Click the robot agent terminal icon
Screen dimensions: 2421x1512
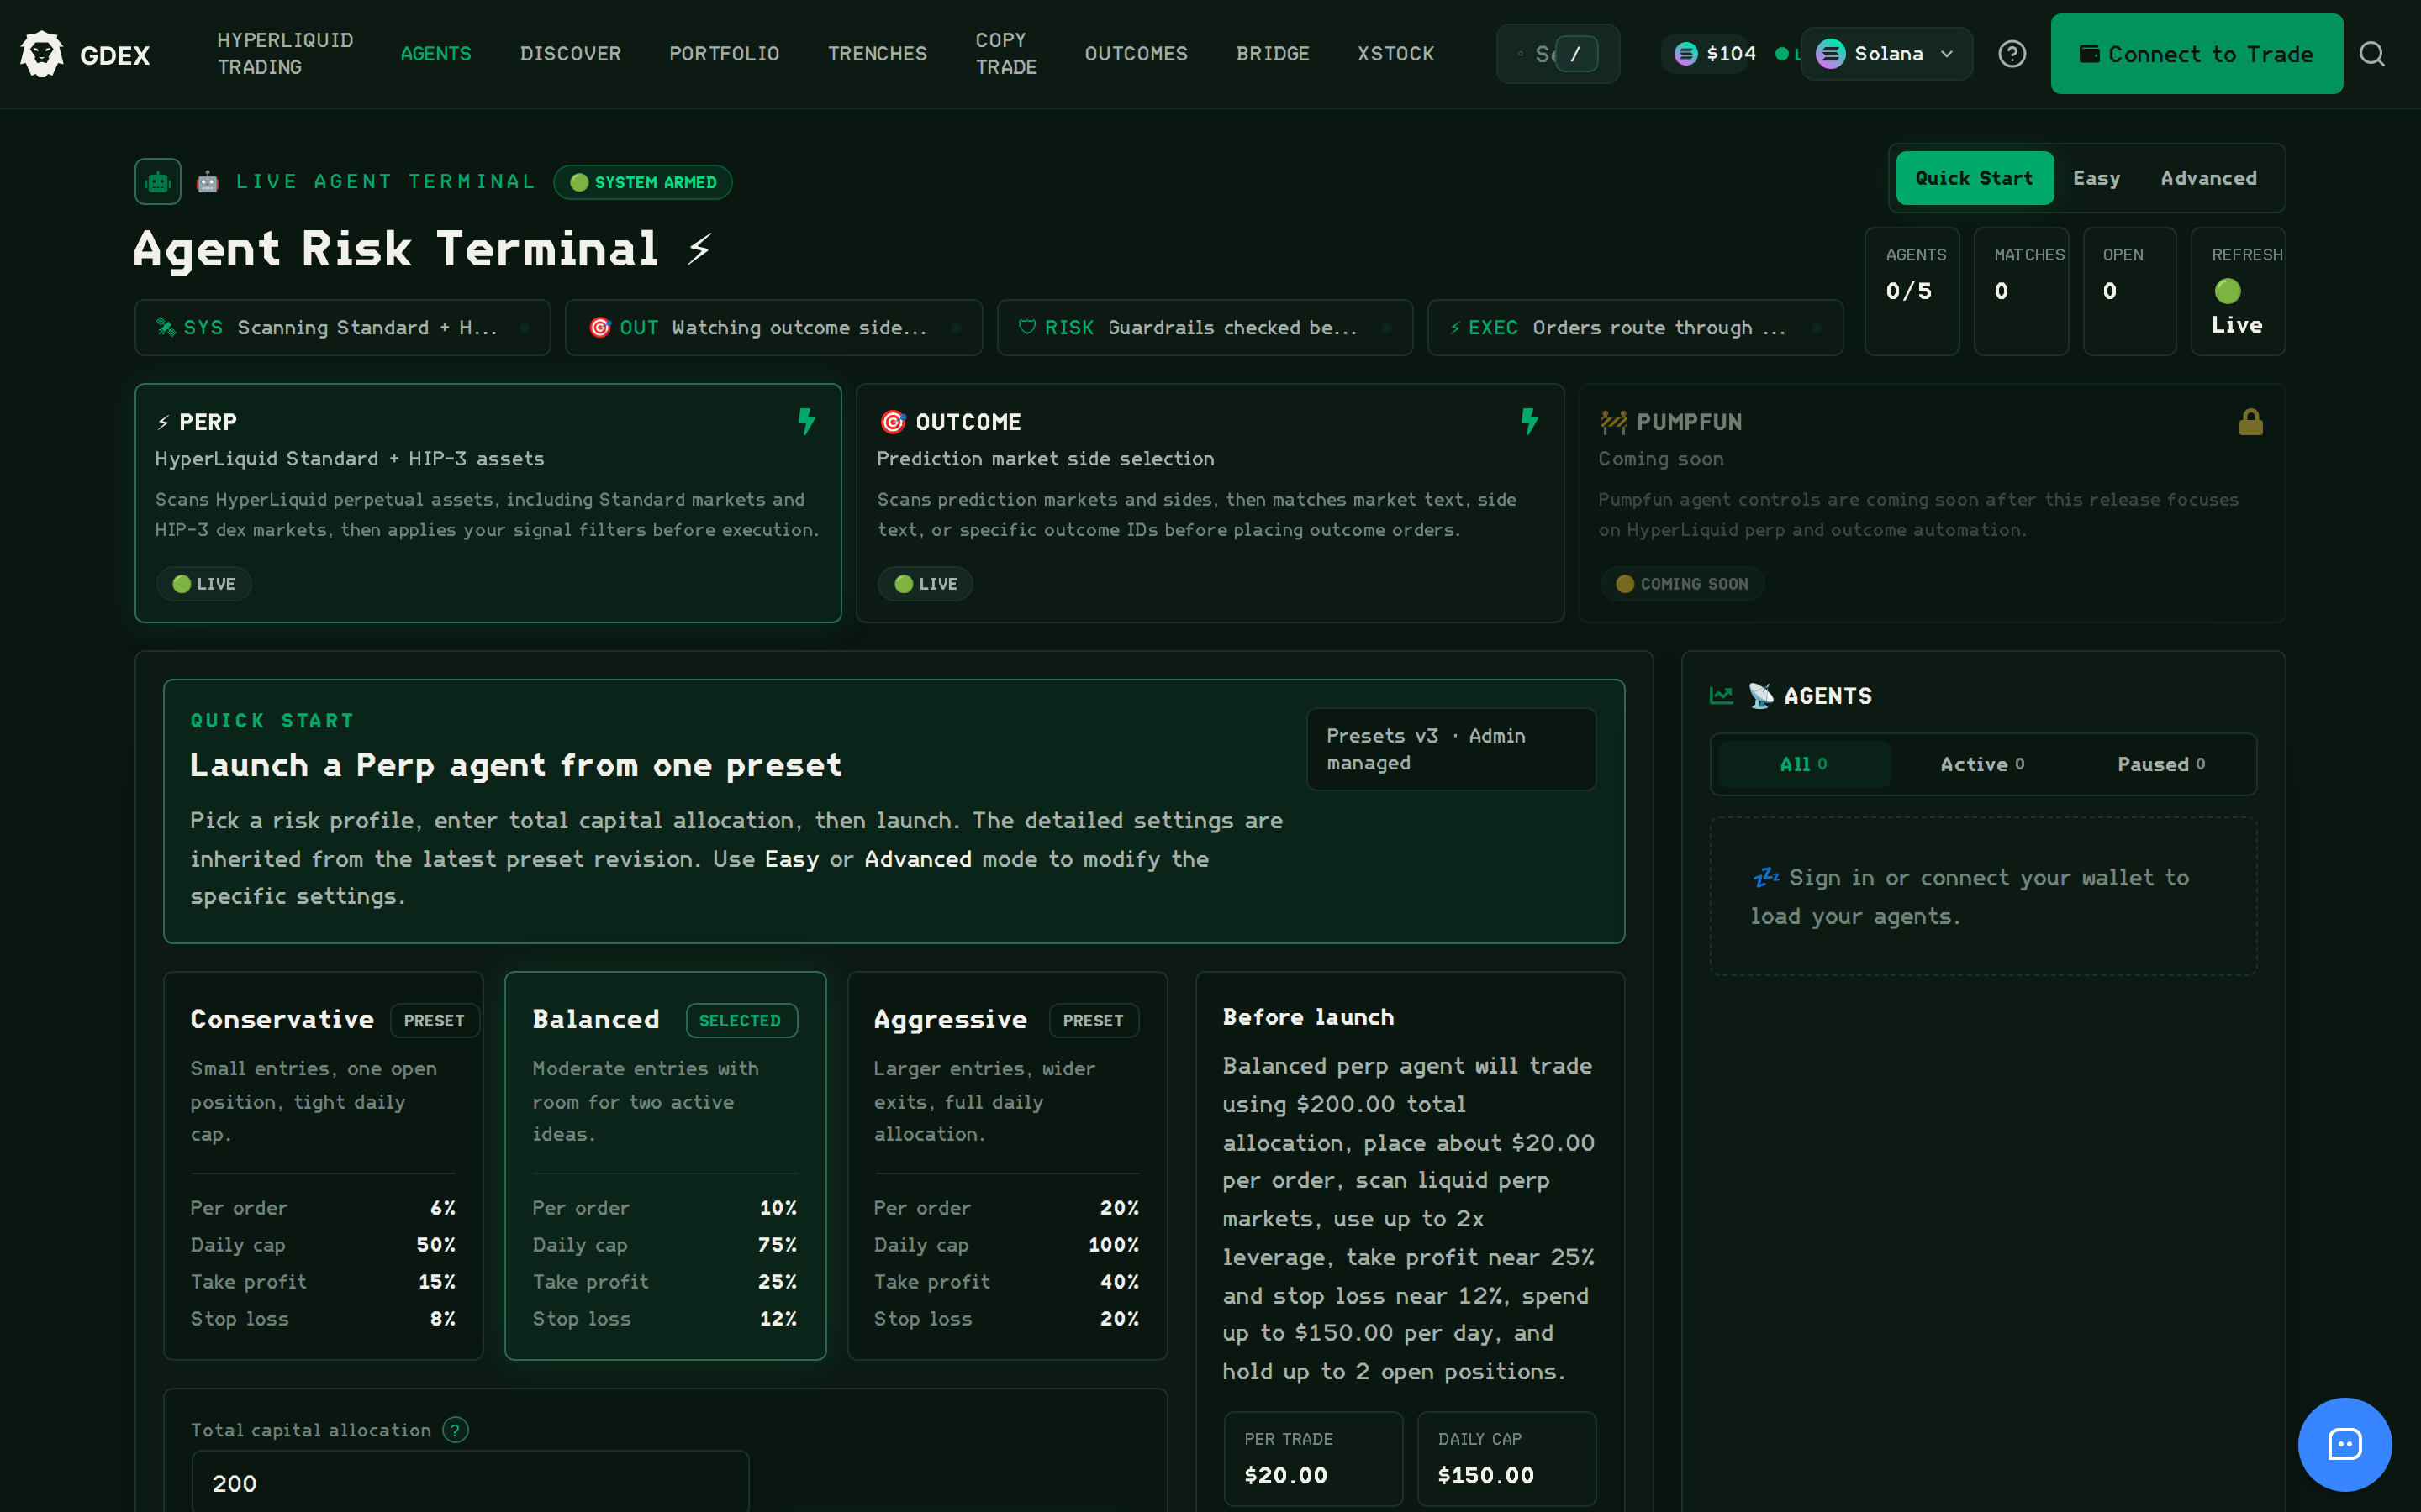click(158, 182)
